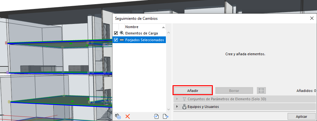Delete the selected item with the red X
317x121 pixels.
coord(128,116)
